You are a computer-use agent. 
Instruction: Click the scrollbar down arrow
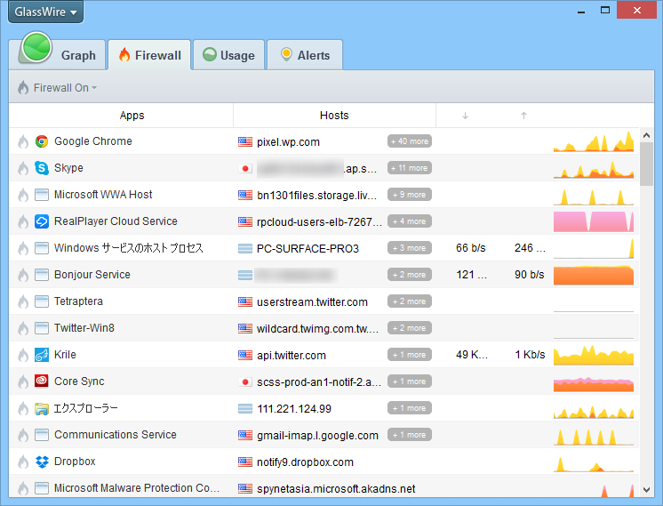(x=646, y=489)
